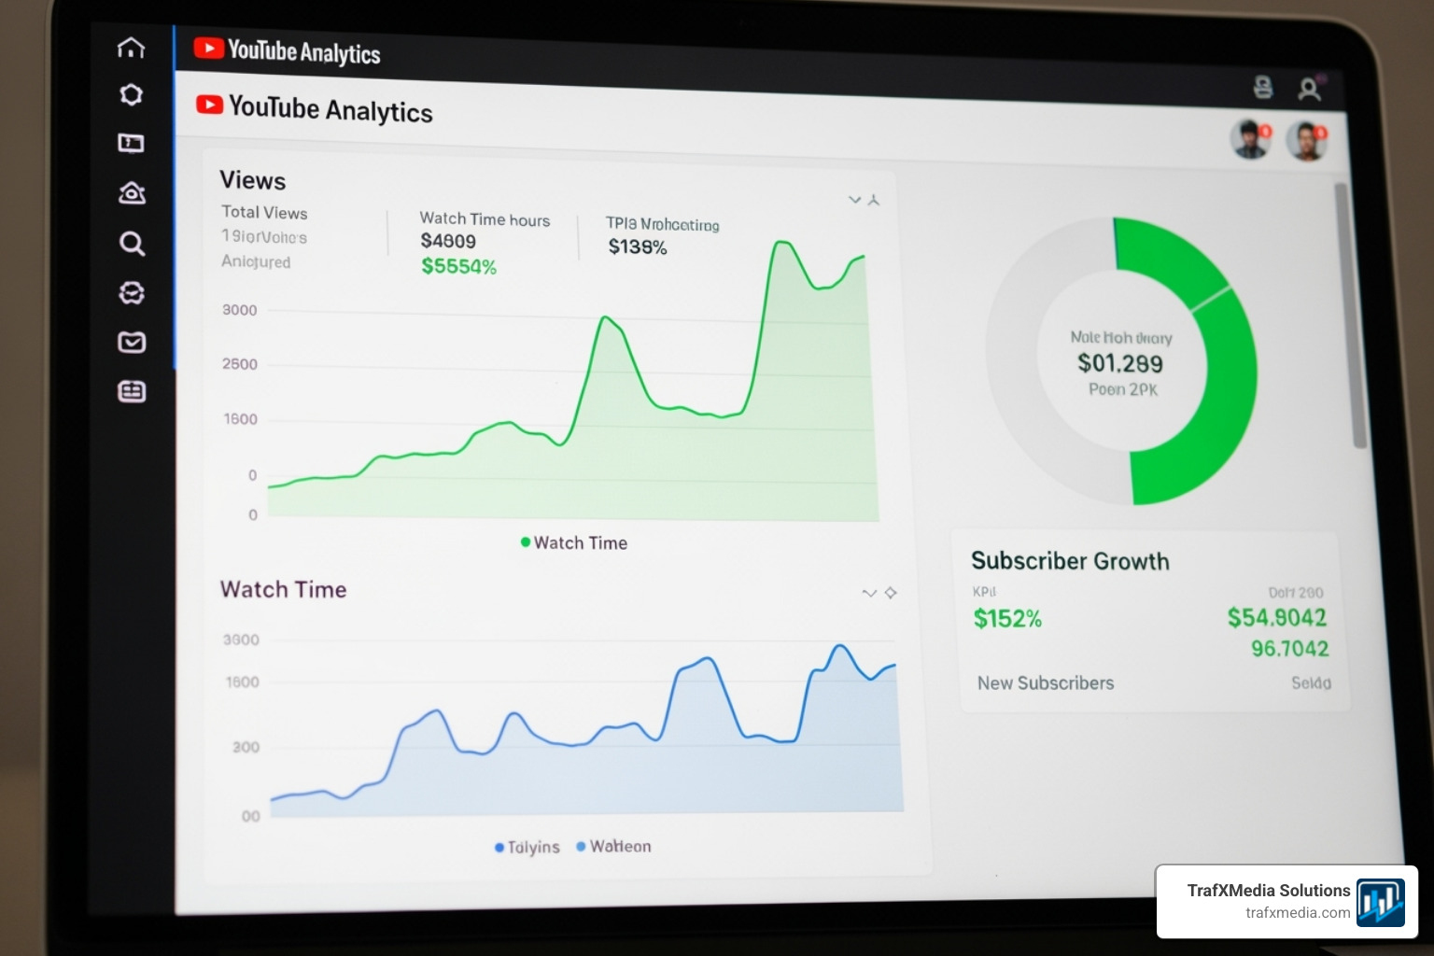Open the TrafXMedia Solutions badge link
The width and height of the screenshot is (1434, 956).
click(1286, 901)
